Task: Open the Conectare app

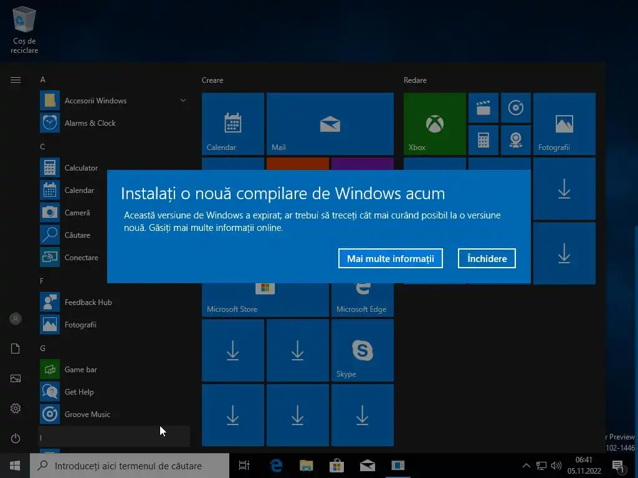Action: 74,257
